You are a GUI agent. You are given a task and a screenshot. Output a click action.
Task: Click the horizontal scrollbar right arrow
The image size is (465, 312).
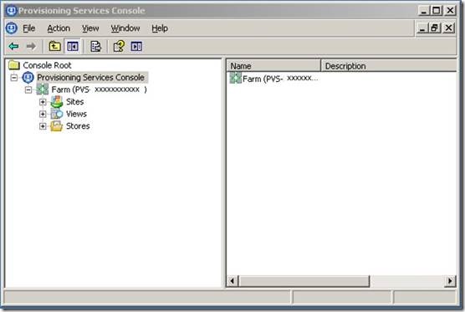[x=450, y=281]
